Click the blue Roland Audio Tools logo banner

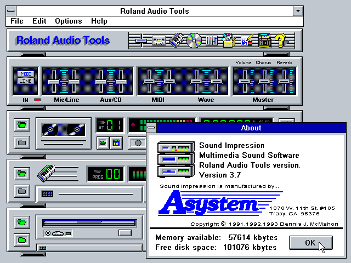coord(63,41)
